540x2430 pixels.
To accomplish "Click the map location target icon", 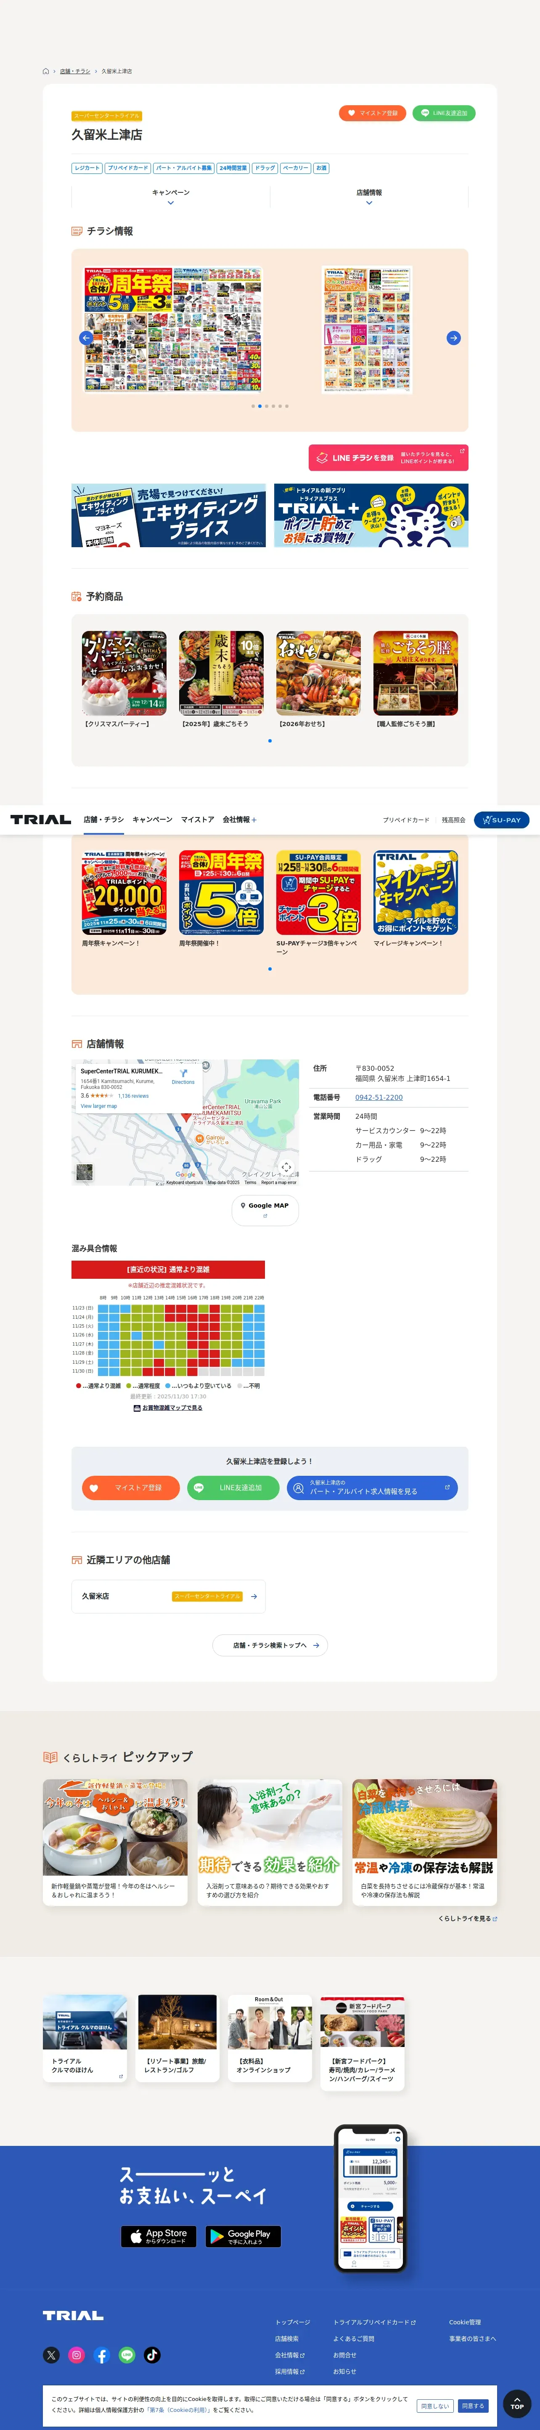I will pyautogui.click(x=286, y=1167).
